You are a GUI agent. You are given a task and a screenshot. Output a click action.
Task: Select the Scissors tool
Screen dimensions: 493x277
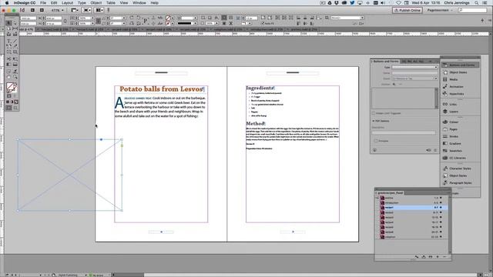(x=8, y=58)
